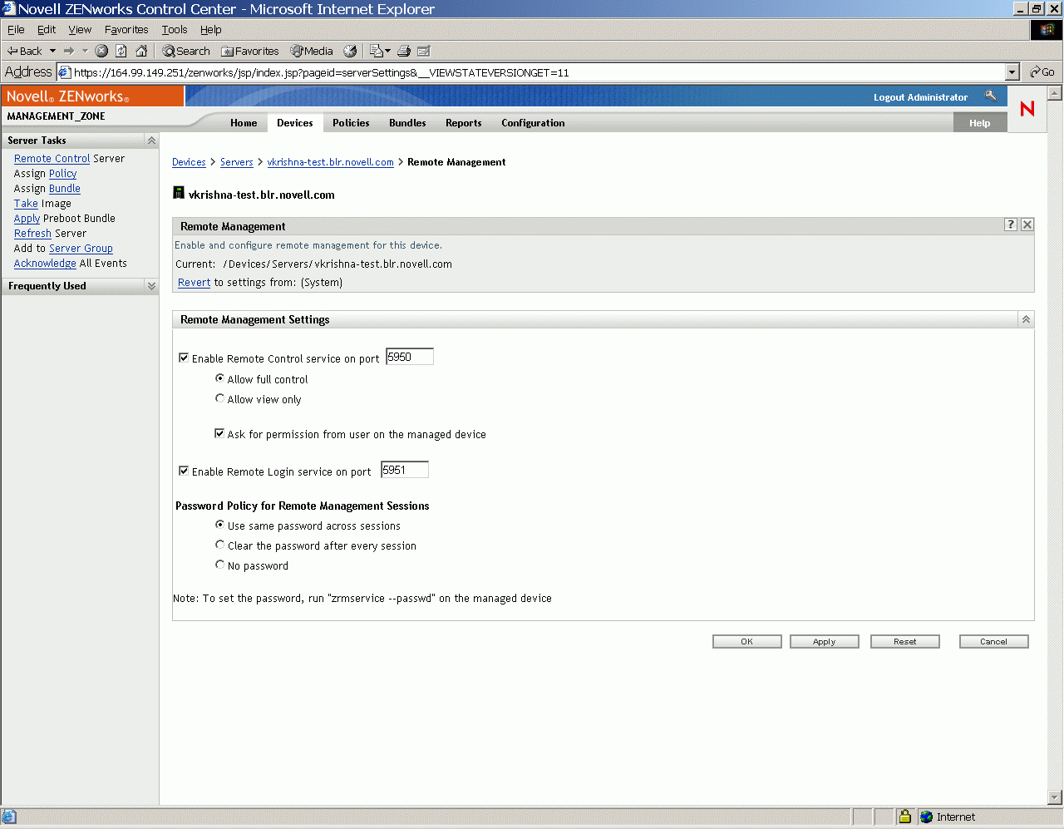The height and width of the screenshot is (829, 1064).
Task: Uncheck Ask for permission from user checkbox
Action: (x=219, y=432)
